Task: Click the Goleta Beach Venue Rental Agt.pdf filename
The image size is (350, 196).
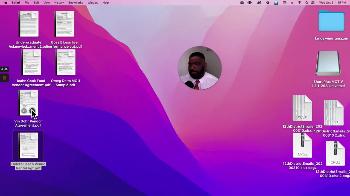Action: click(x=28, y=166)
